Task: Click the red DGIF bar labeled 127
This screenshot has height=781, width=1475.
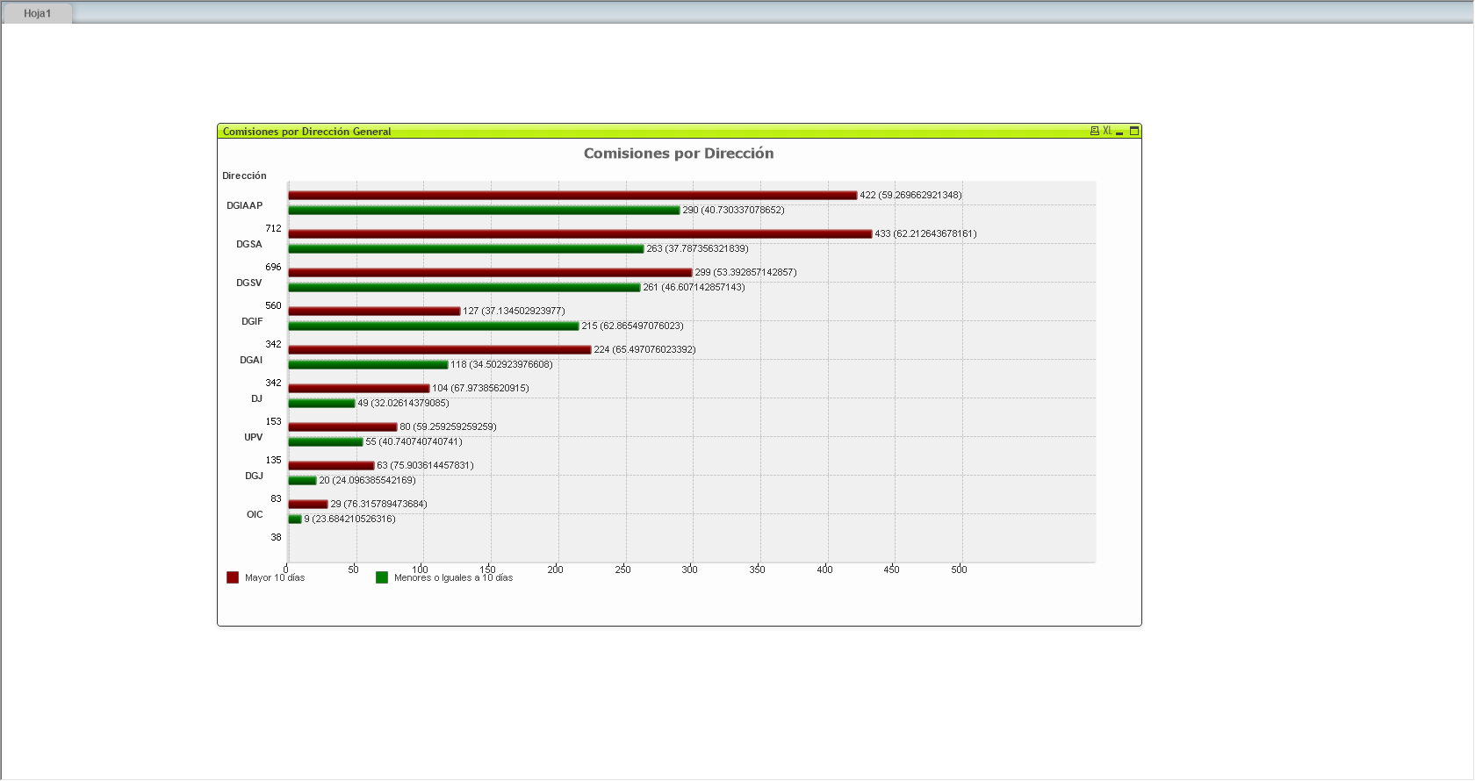Action: click(374, 311)
